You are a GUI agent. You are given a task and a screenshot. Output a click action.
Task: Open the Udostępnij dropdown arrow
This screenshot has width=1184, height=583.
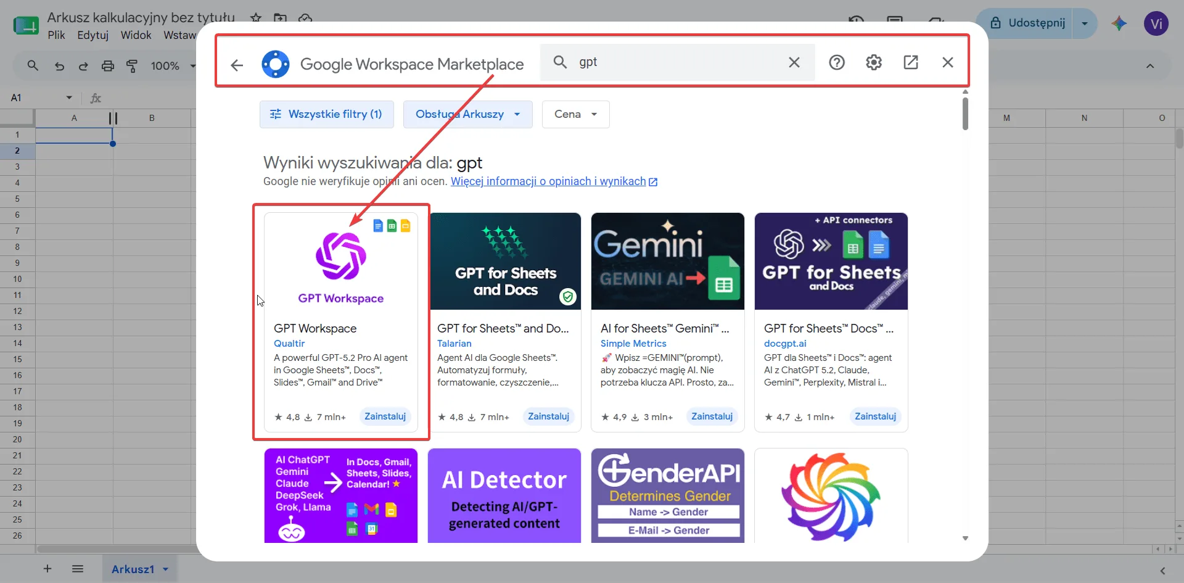(1085, 23)
